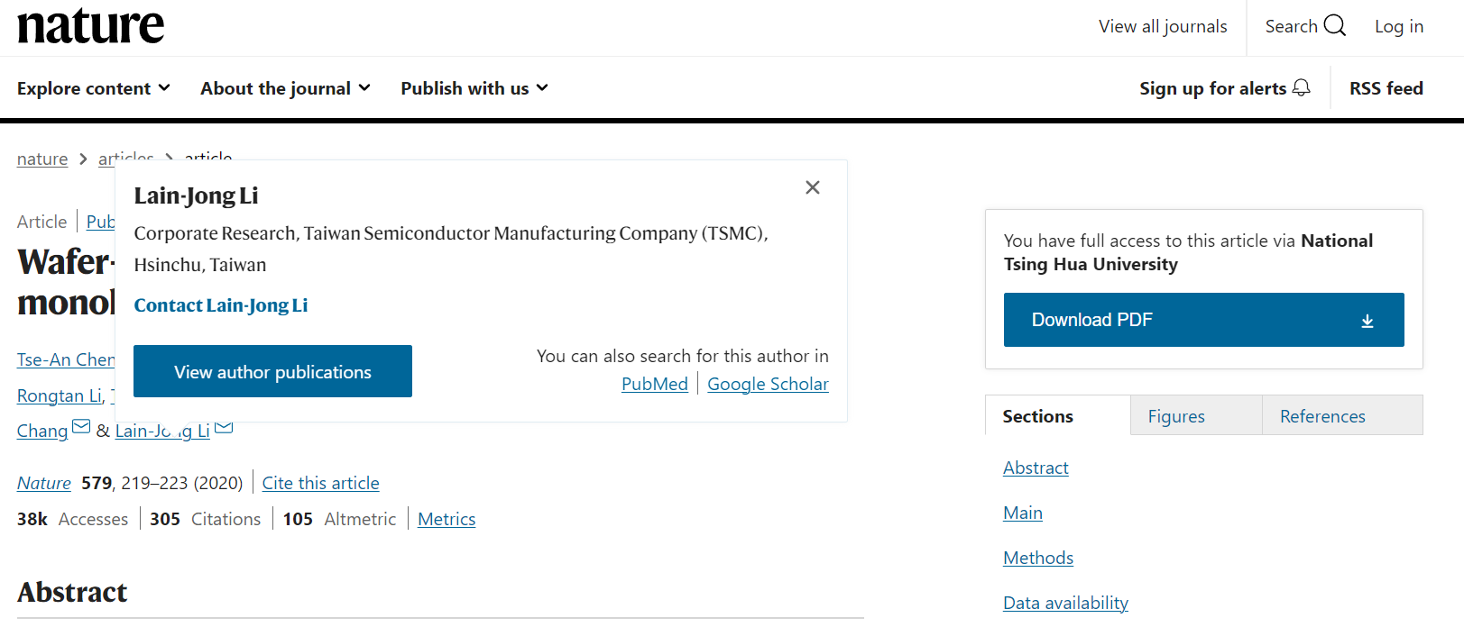This screenshot has height=627, width=1464.
Task: Click the Abstract heading in the article
Action: coord(72,592)
